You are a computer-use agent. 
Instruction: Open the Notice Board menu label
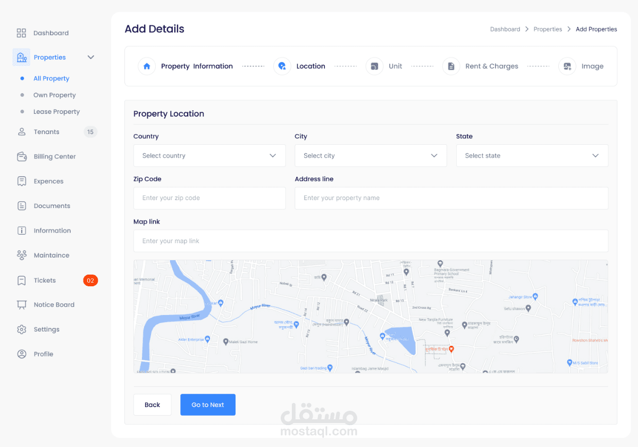pyautogui.click(x=54, y=304)
